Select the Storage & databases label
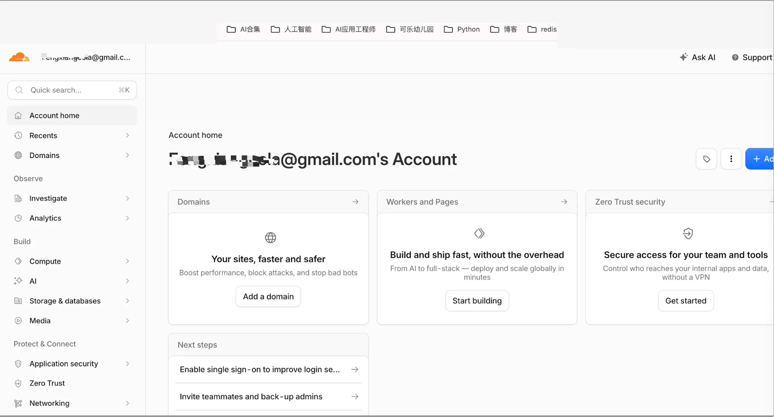Image resolution: width=774 pixels, height=417 pixels. point(65,301)
